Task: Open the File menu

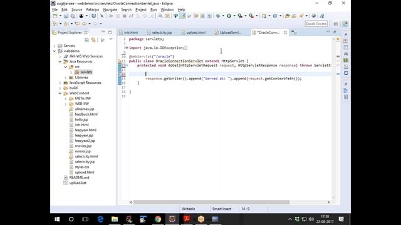Action: tap(55, 10)
